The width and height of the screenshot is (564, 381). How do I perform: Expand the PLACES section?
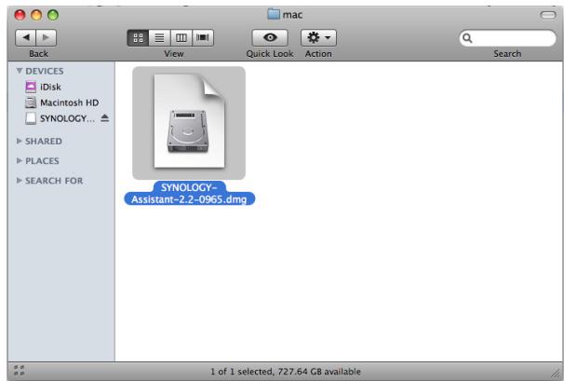pyautogui.click(x=20, y=160)
